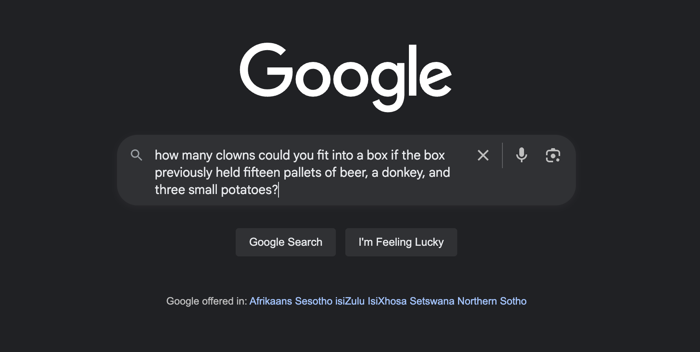700x352 pixels.
Task: Choose the IsiXhosa language link
Action: [387, 301]
